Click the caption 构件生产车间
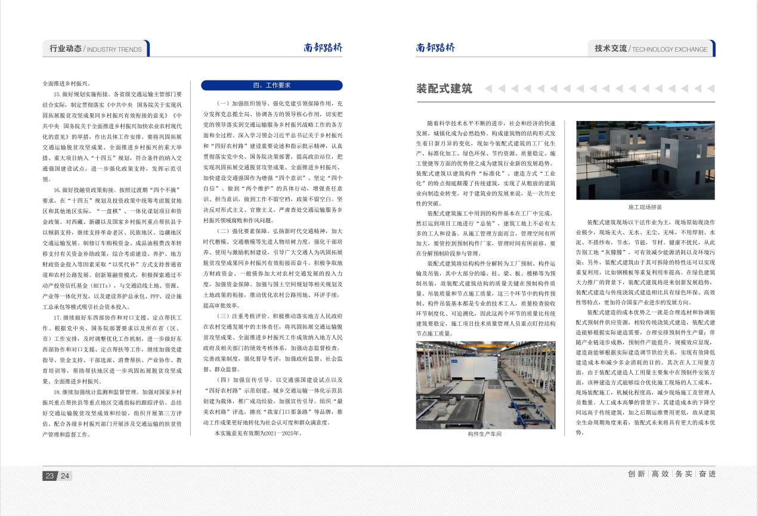758x516 pixels. (485, 434)
